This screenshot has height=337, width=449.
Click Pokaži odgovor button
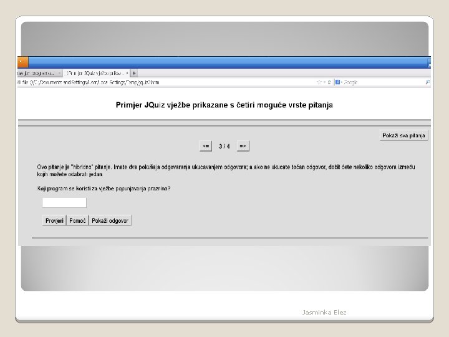coord(110,220)
